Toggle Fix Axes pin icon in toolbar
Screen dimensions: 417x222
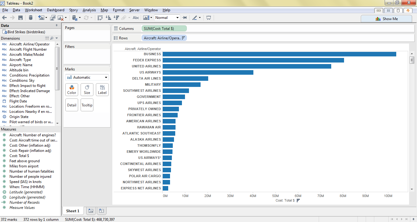pyautogui.click(x=184, y=18)
